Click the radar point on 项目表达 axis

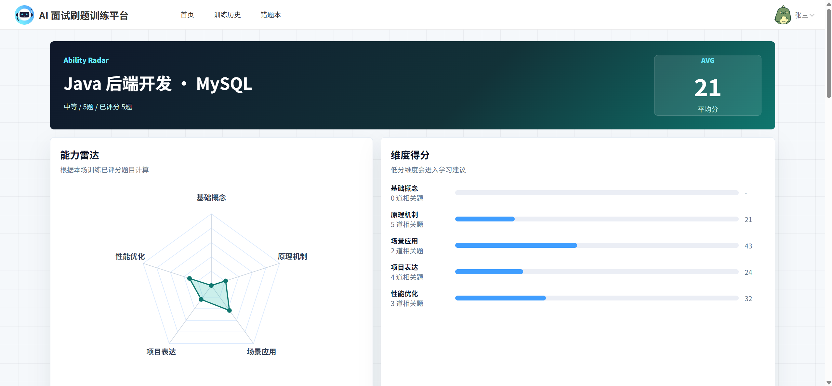point(201,299)
